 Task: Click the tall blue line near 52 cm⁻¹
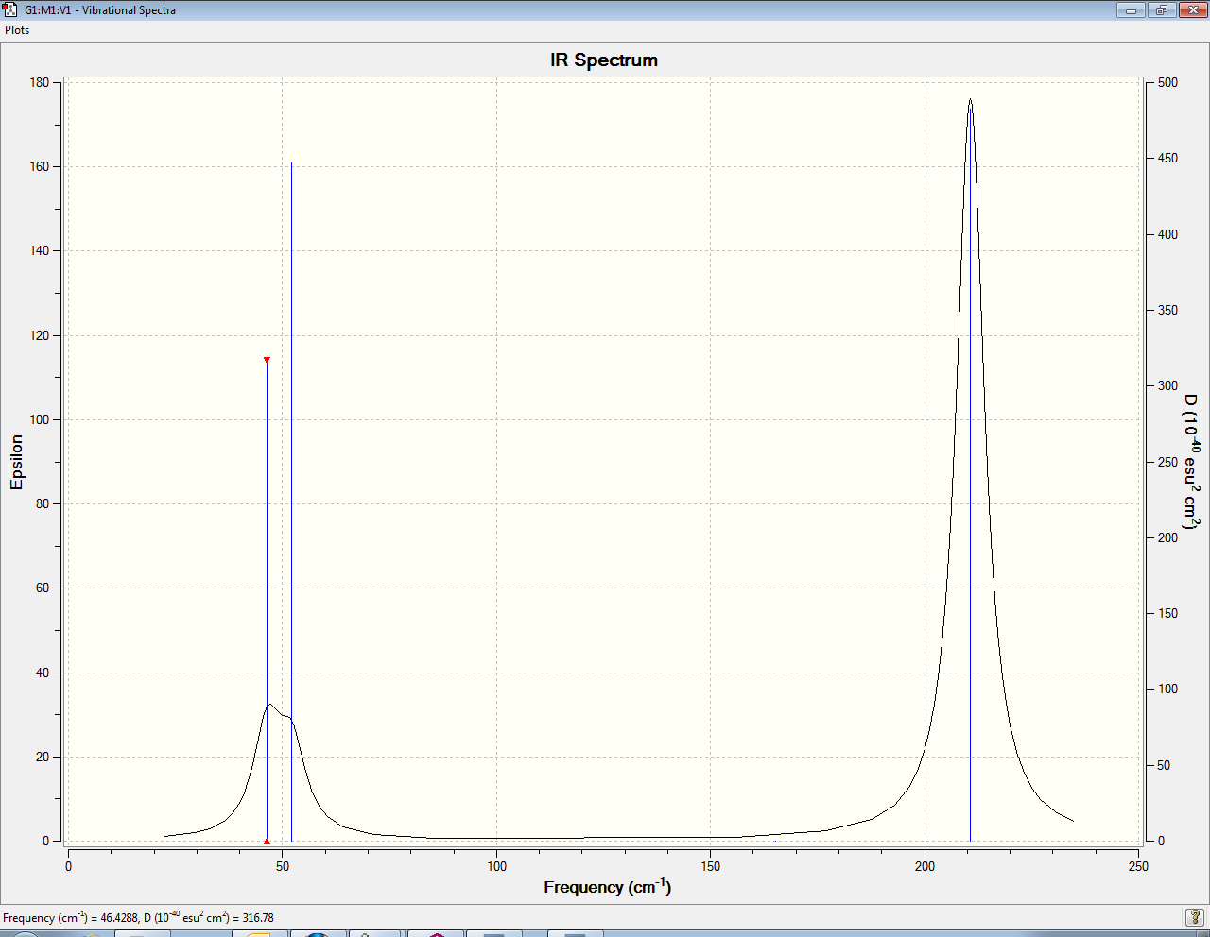(x=291, y=501)
